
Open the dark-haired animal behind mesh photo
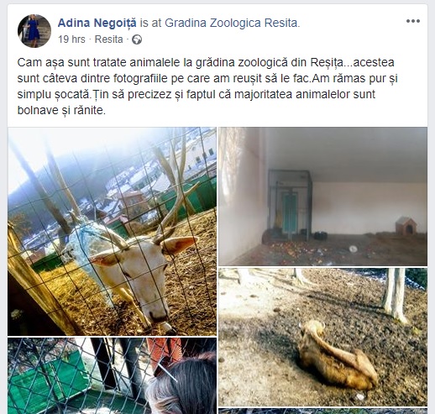112,375
